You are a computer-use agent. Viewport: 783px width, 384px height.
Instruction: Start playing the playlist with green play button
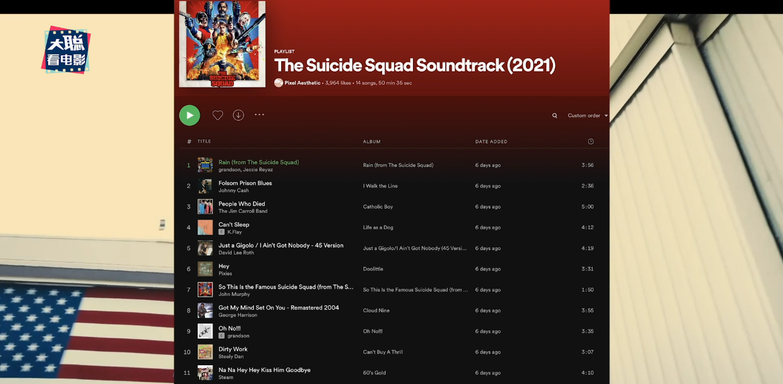tap(190, 115)
